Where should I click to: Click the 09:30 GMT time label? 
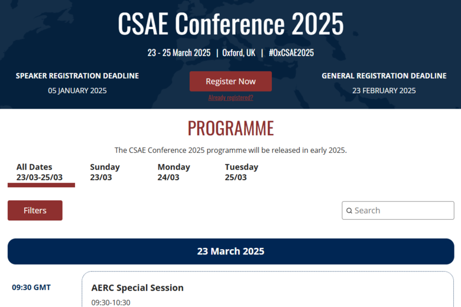pos(31,288)
